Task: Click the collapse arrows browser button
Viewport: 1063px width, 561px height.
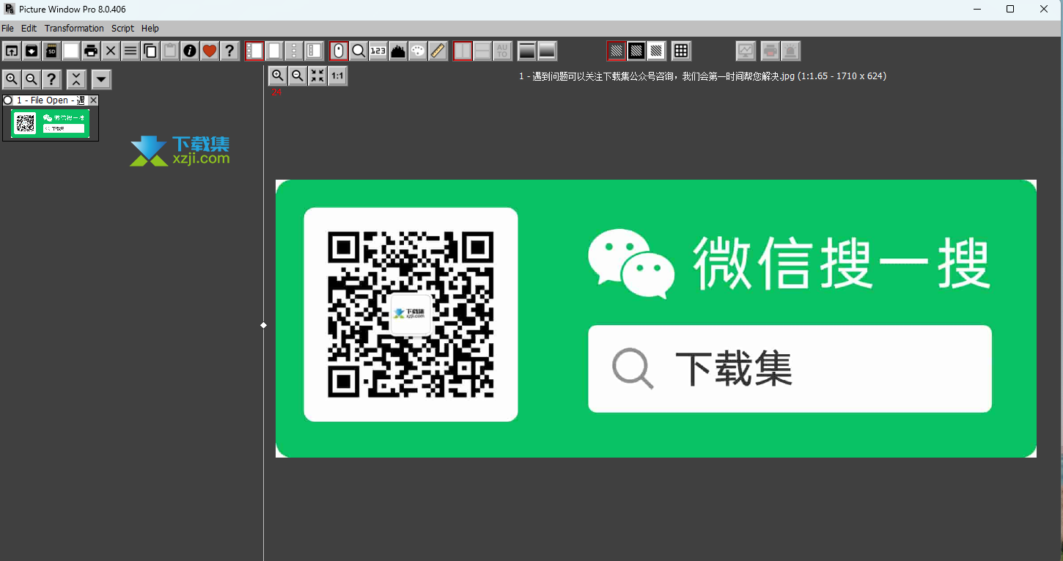Action: pos(76,79)
